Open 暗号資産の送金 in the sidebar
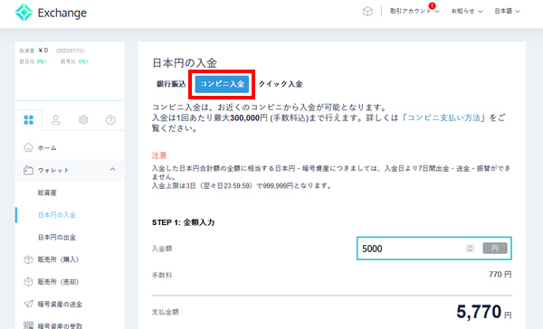Screen dimensions: 543x329 pos(60,304)
